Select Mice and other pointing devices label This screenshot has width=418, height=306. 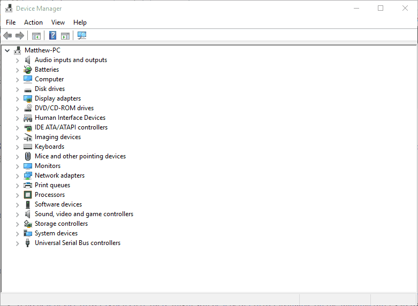[x=80, y=156]
